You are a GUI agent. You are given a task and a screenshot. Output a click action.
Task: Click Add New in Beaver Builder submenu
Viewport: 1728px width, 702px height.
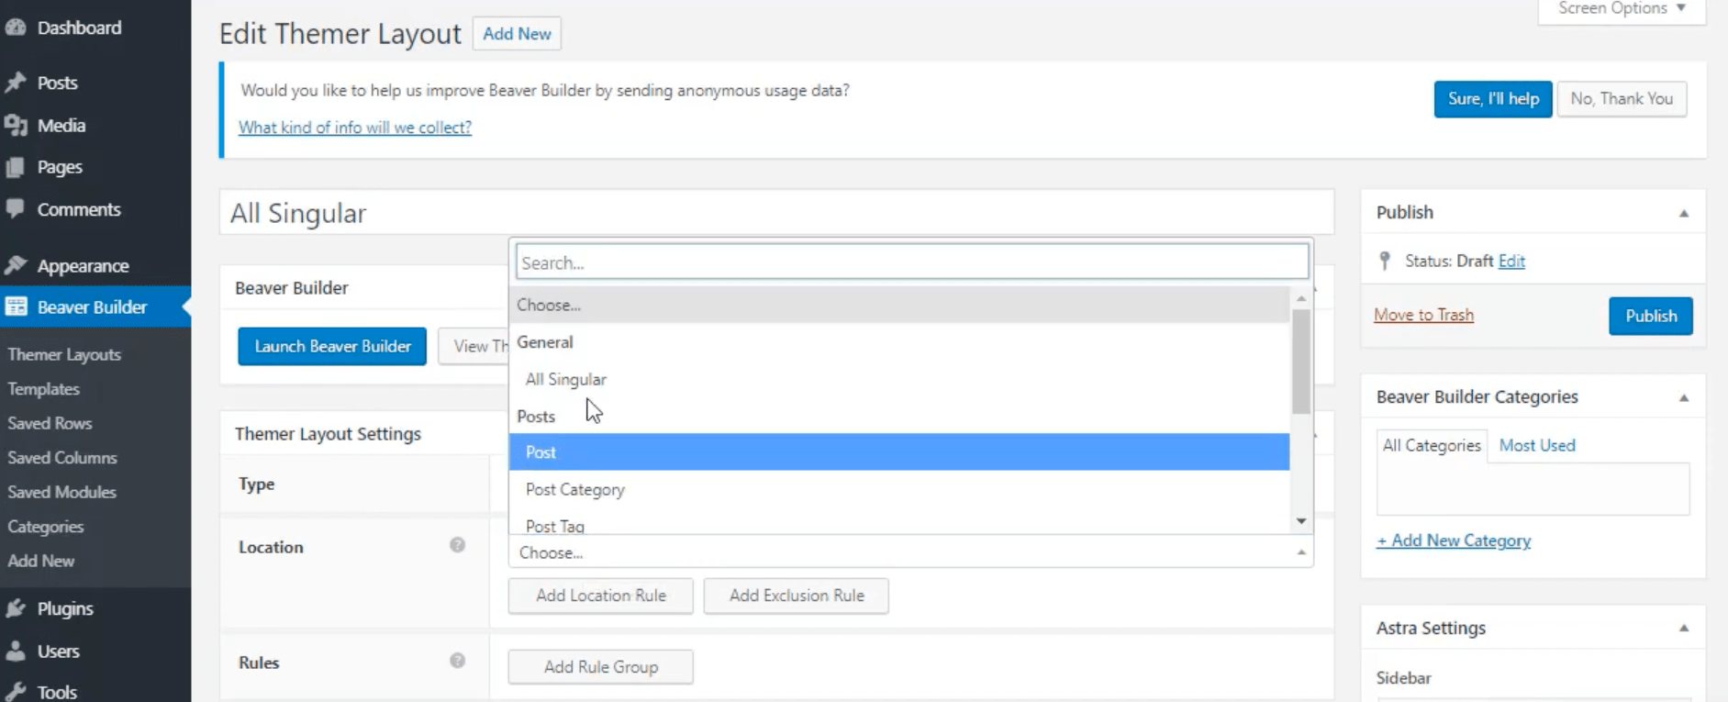pyautogui.click(x=41, y=561)
